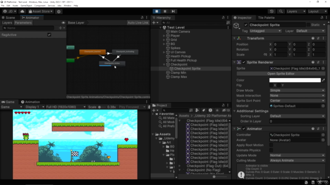Add a new object in Hierarchy

[x=155, y=23]
